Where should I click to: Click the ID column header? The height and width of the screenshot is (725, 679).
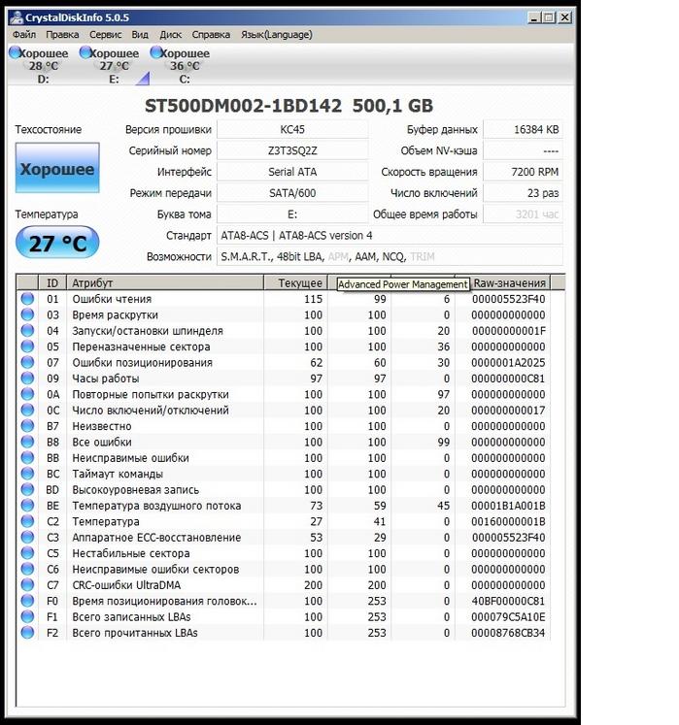52,282
